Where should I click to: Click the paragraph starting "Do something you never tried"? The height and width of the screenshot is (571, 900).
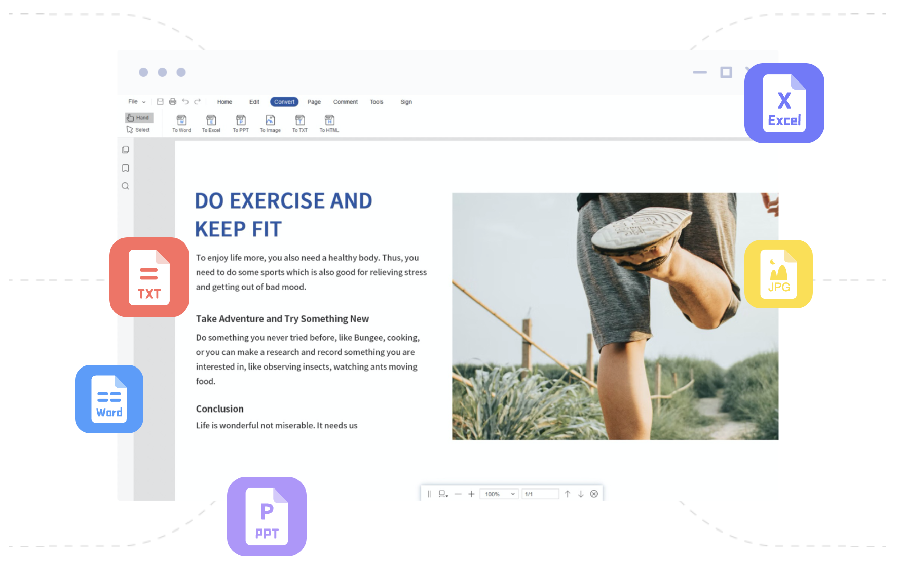[308, 359]
